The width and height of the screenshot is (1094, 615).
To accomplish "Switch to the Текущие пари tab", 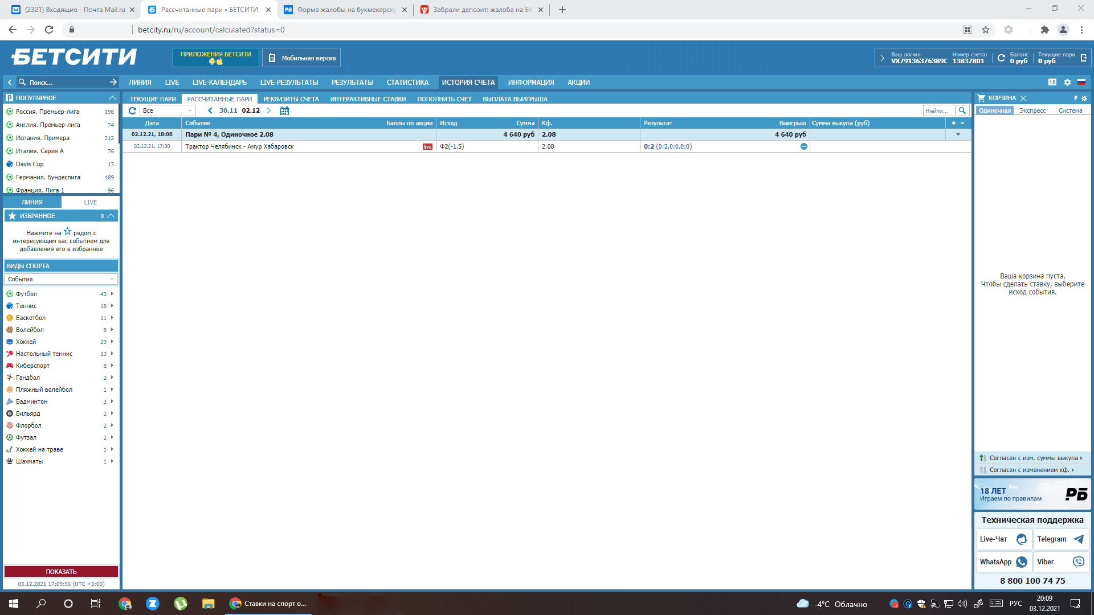I will (153, 99).
